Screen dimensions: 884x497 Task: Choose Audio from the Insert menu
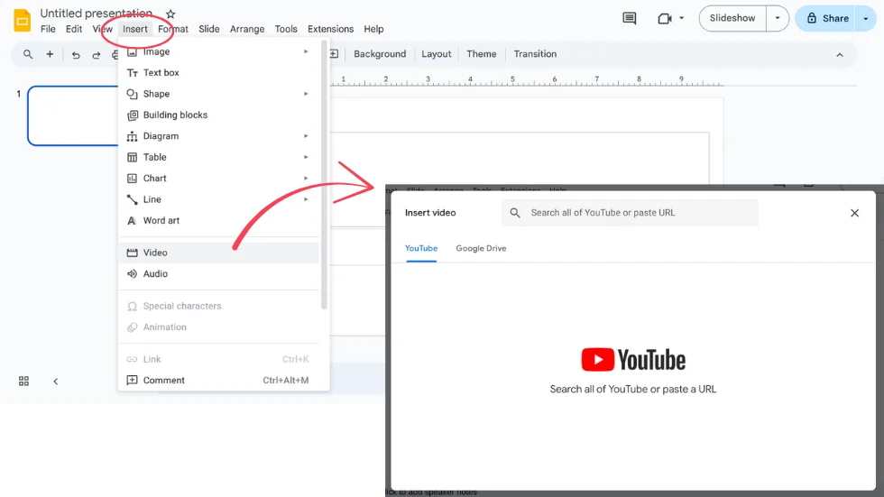click(x=218, y=274)
